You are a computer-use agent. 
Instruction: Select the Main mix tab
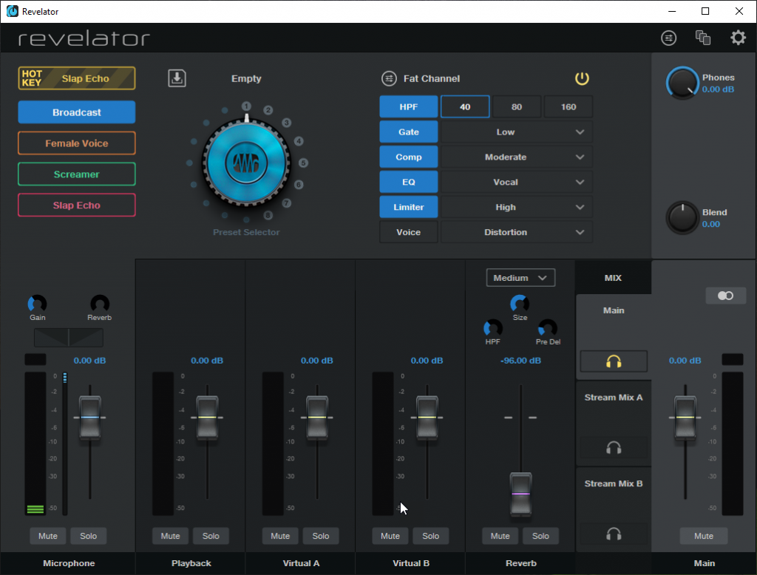[x=614, y=310]
